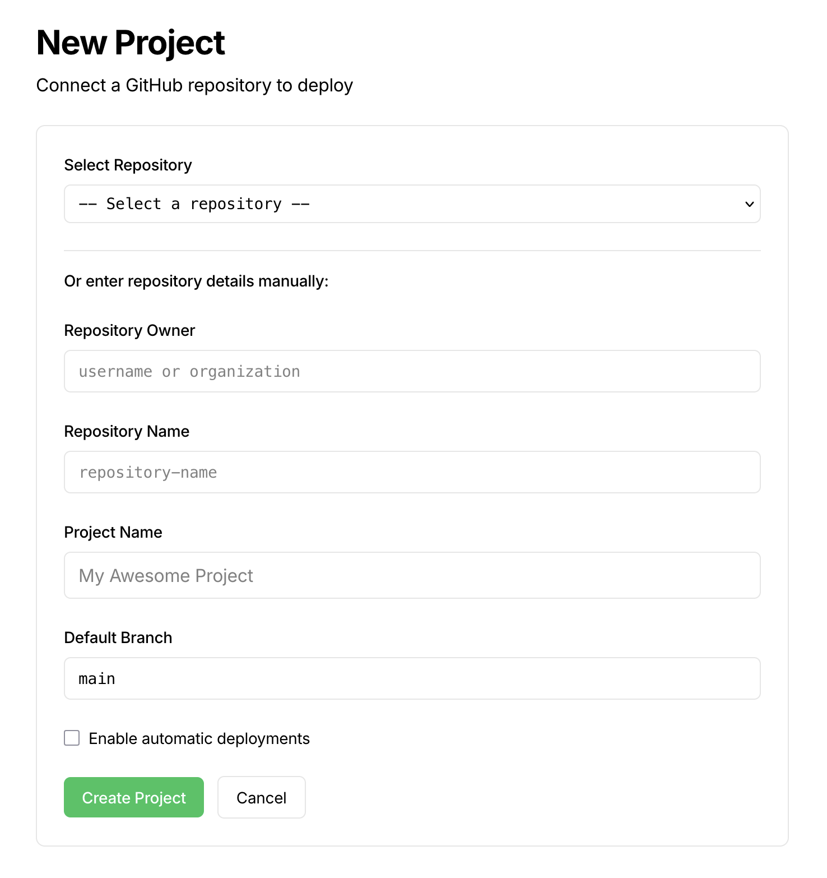Click the Select Repository label
The width and height of the screenshot is (827, 878).
tap(128, 165)
